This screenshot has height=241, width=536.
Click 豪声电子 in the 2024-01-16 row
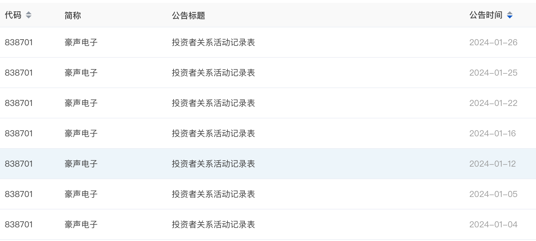[x=81, y=134]
